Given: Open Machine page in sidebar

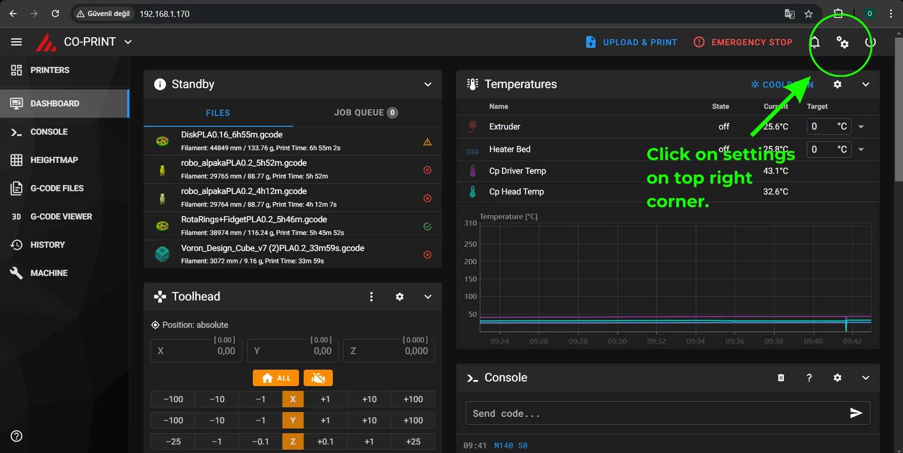Looking at the screenshot, I should pos(64,273).
